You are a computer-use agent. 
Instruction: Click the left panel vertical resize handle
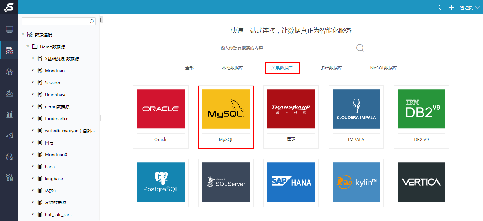(100, 118)
